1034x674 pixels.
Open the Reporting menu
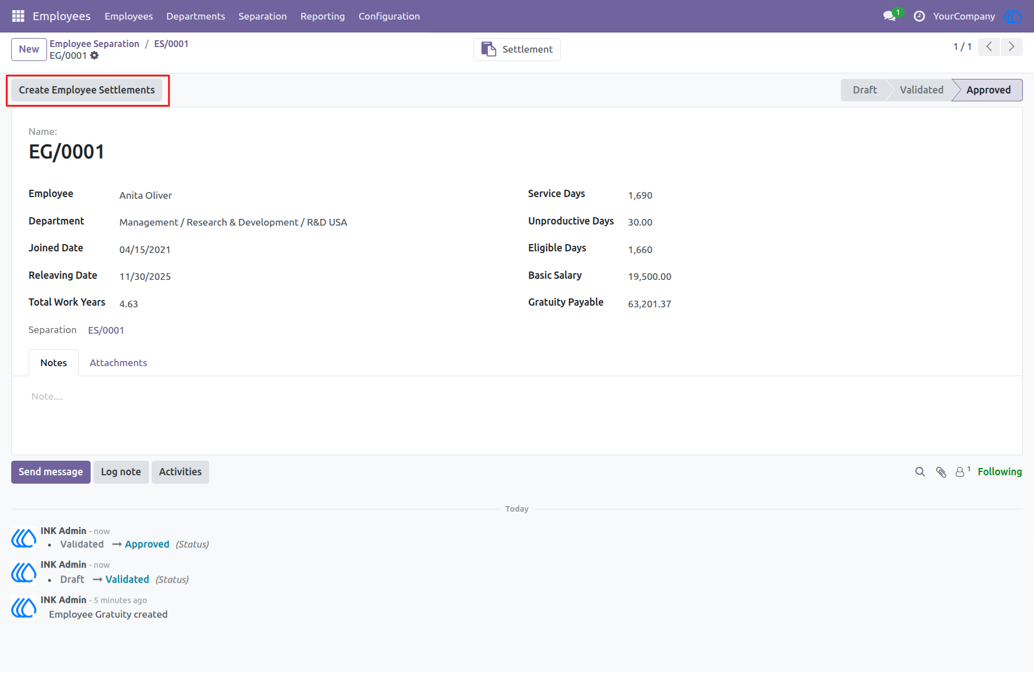click(323, 16)
